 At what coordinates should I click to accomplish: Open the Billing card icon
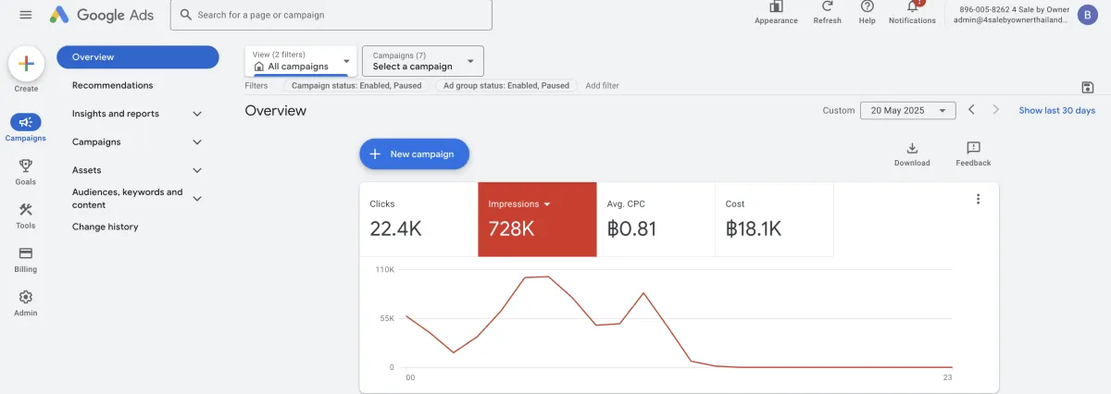pos(26,252)
